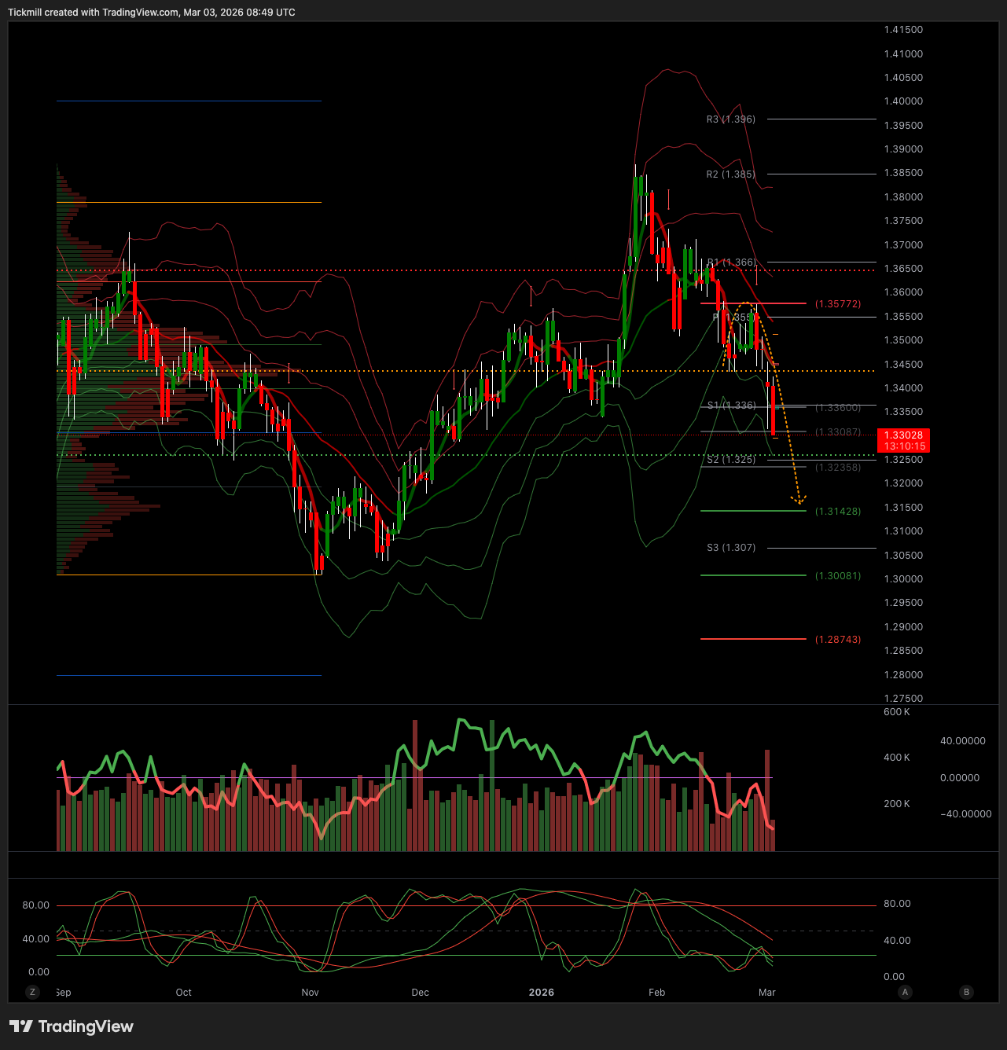Viewport: 1007px width, 1050px height.
Task: Select the green 1.31428 target level label
Action: click(838, 512)
